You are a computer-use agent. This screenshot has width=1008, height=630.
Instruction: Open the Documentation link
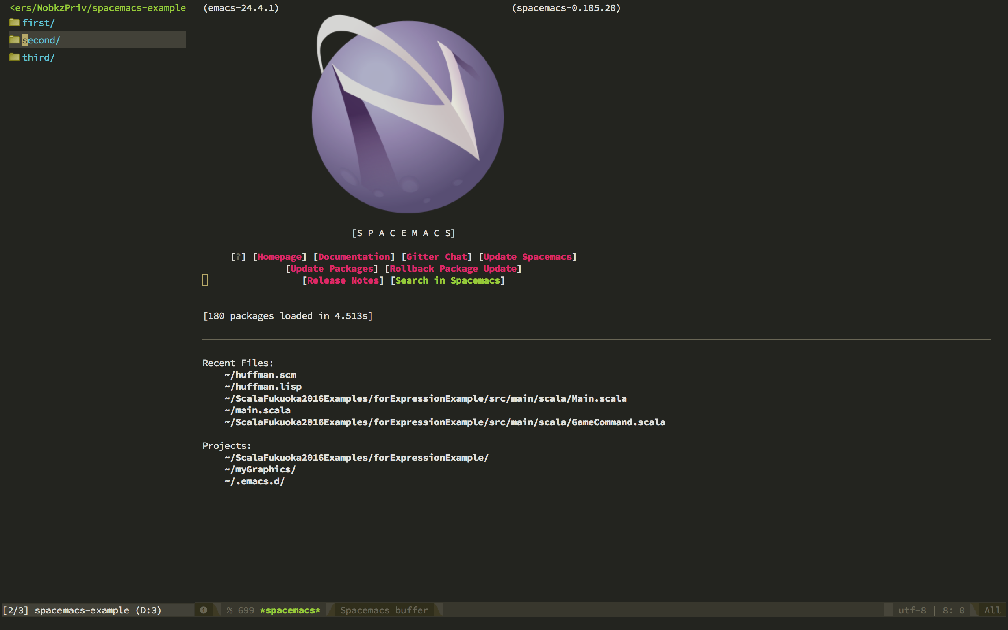(354, 257)
